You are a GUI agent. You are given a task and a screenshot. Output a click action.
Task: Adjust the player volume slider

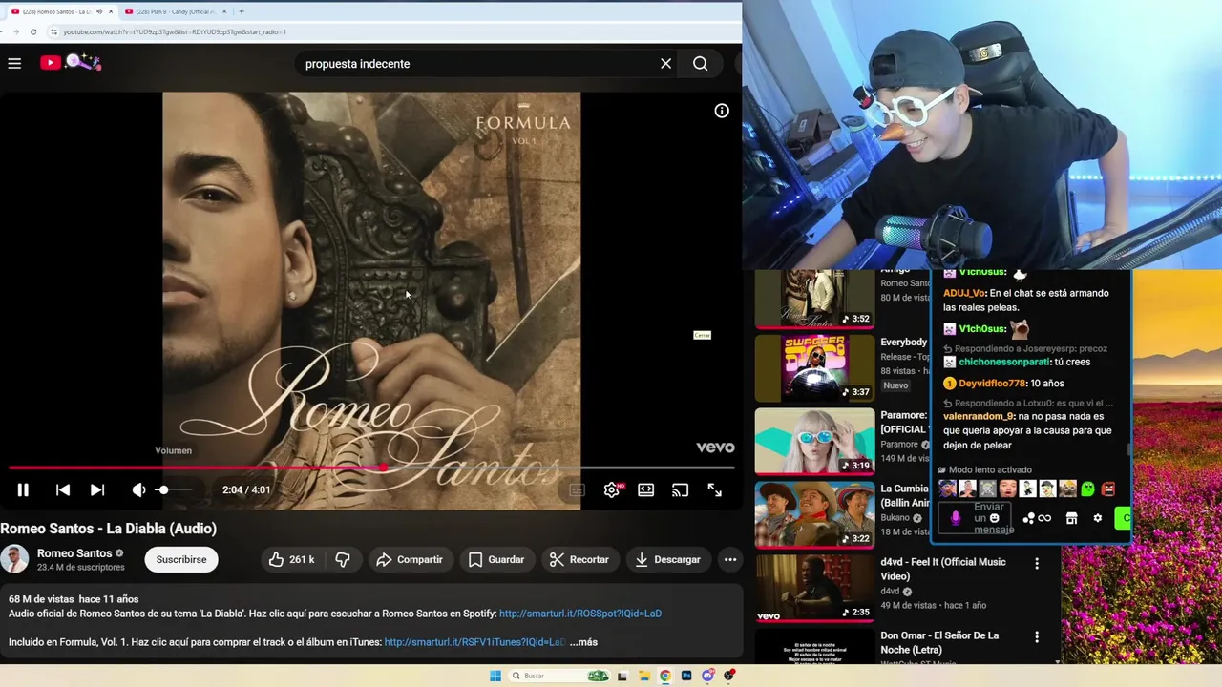pyautogui.click(x=174, y=489)
